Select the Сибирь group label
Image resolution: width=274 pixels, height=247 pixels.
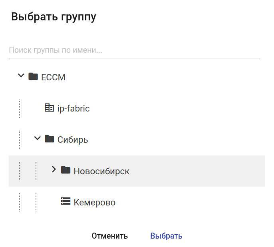pos(73,140)
